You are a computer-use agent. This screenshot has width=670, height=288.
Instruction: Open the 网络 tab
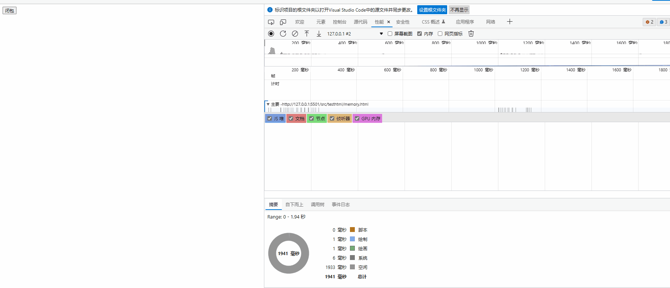(x=491, y=22)
